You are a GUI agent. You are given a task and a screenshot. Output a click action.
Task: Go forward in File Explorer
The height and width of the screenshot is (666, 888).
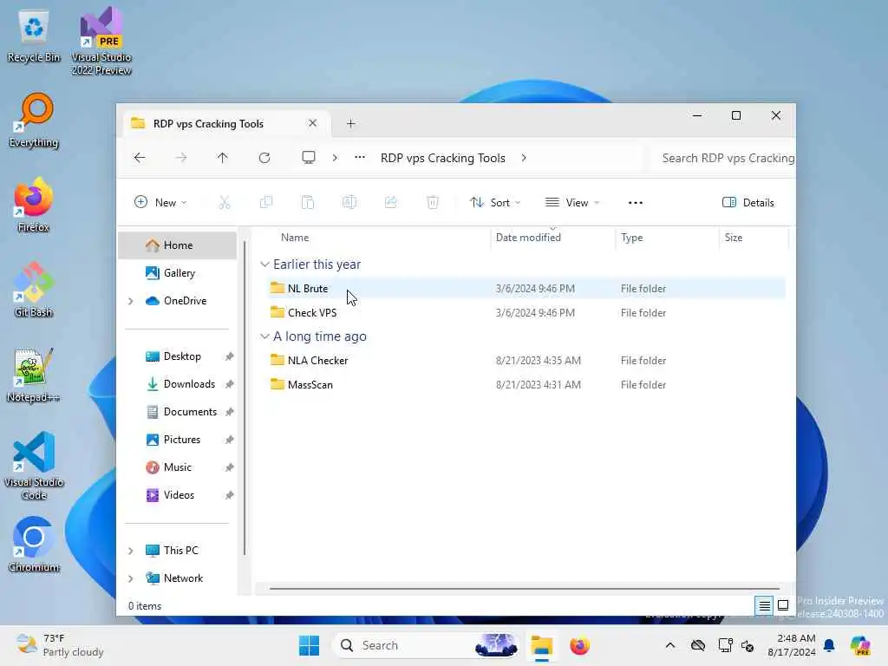pyautogui.click(x=181, y=158)
